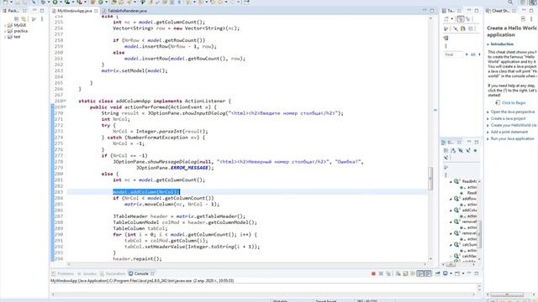Pin the Console view
This screenshot has height=302, width=538.
click(437, 273)
